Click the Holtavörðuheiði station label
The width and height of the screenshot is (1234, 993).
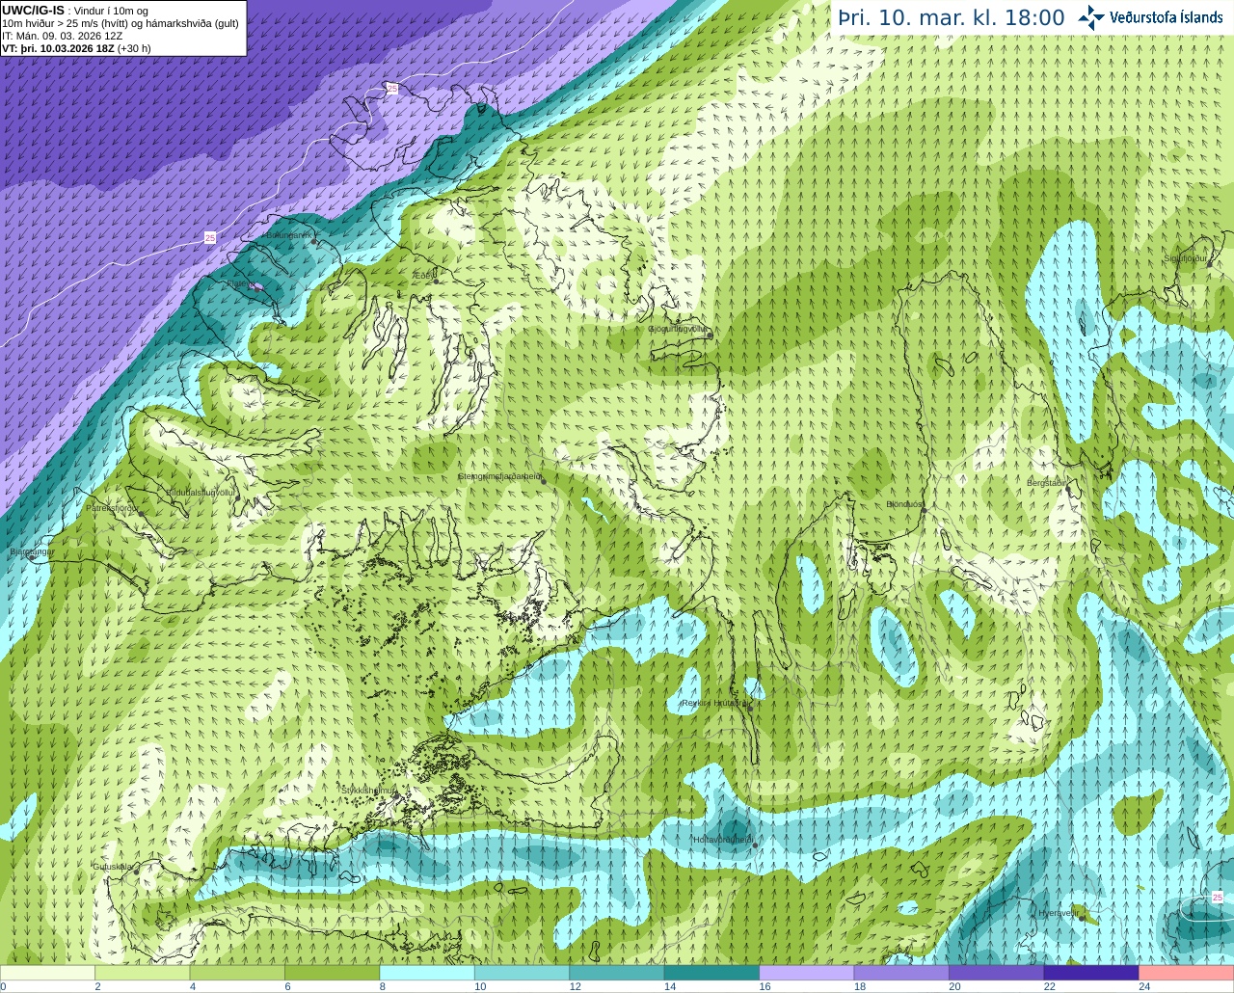tap(723, 840)
